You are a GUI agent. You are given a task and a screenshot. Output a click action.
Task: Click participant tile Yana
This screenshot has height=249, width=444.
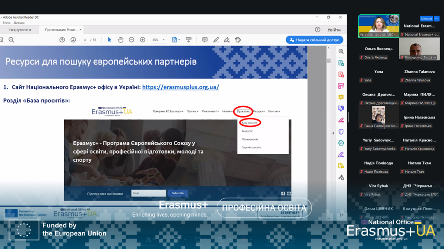379,72
